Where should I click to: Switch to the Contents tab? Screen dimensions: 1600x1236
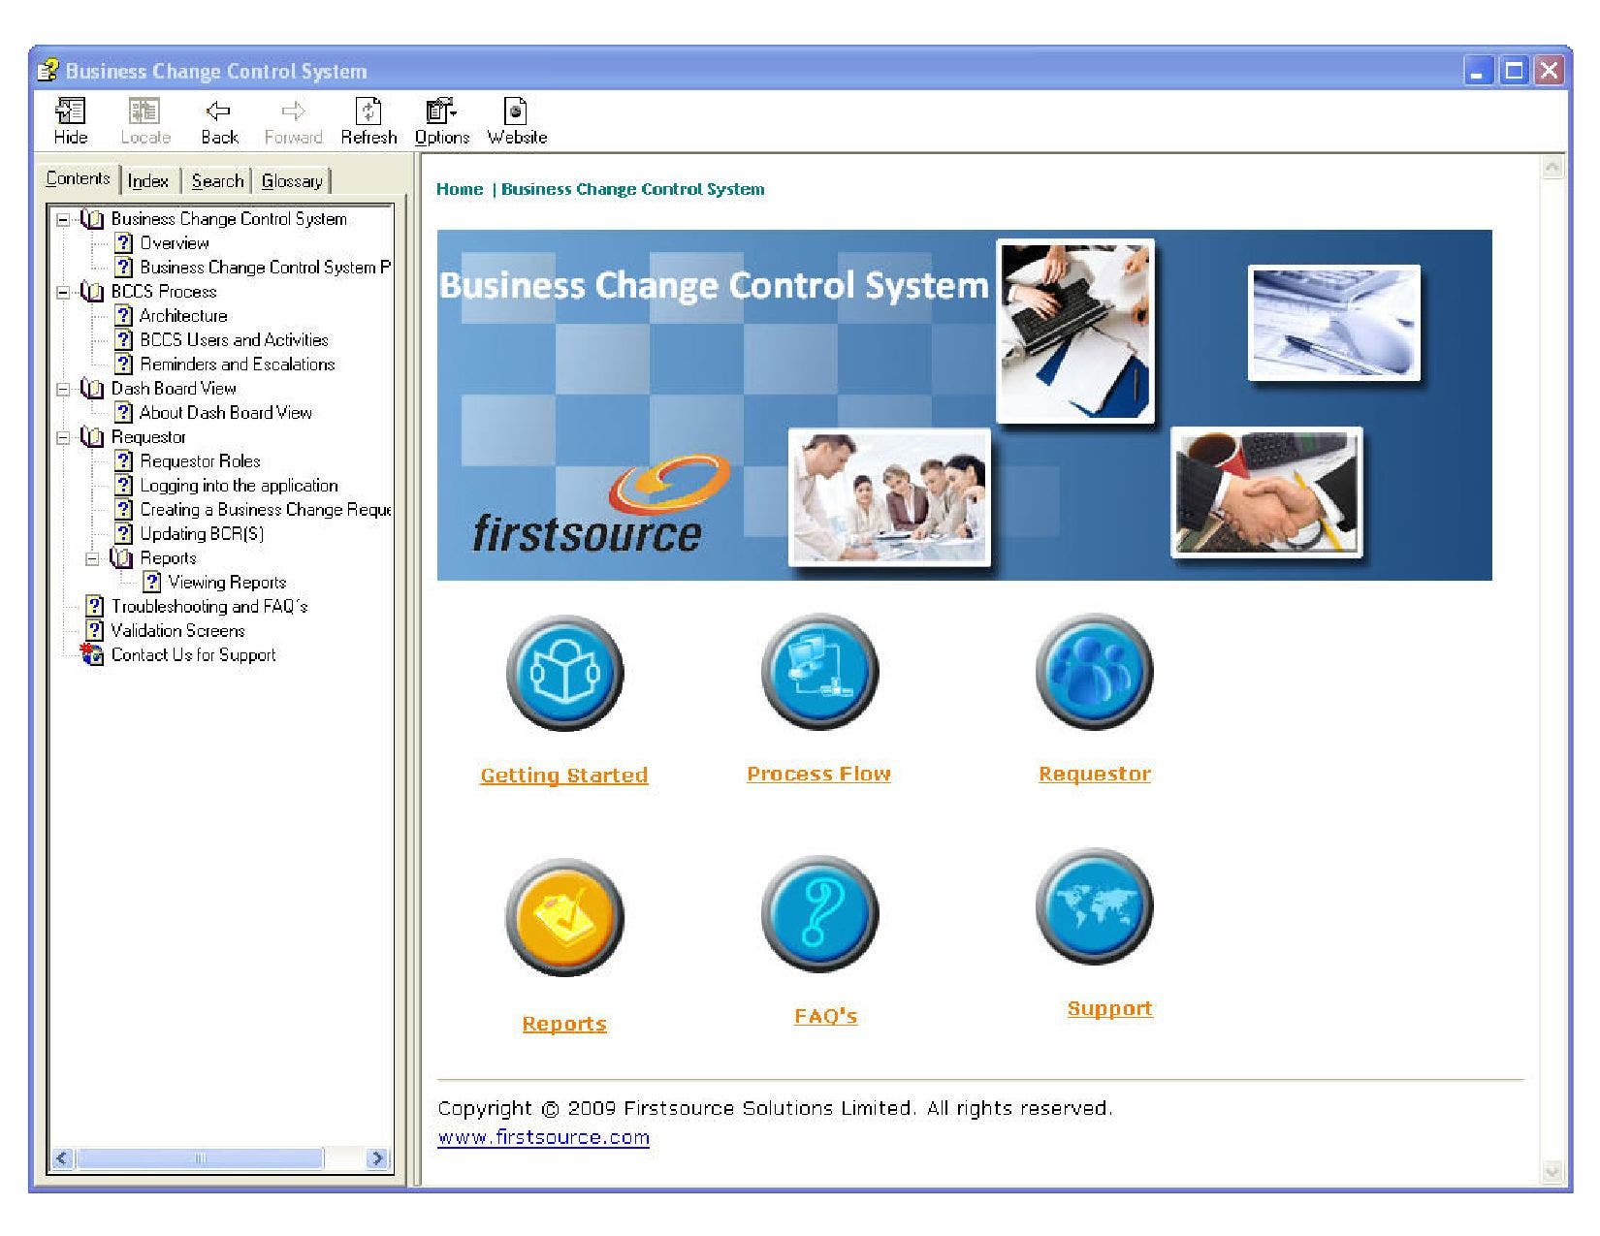[79, 178]
